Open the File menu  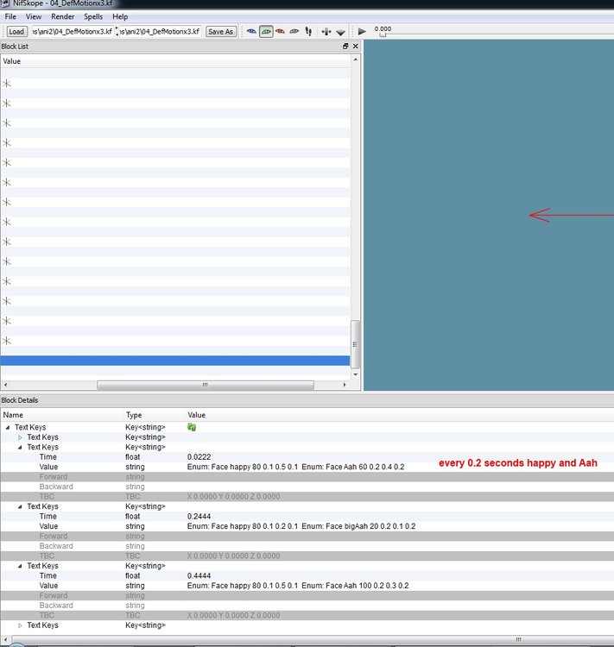click(10, 17)
